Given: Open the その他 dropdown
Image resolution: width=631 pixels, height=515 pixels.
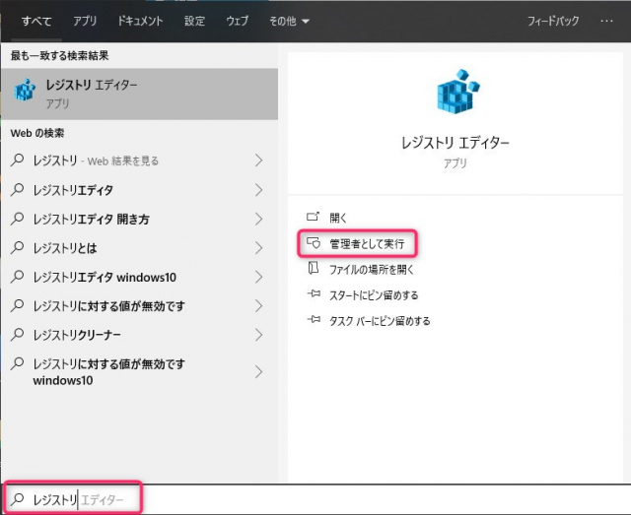Looking at the screenshot, I should 289,21.
